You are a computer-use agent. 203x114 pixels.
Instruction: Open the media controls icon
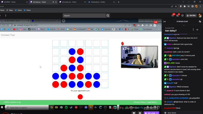(188, 6)
